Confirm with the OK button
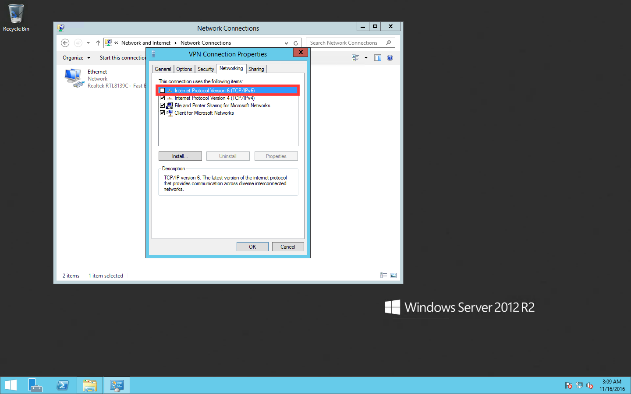This screenshot has height=394, width=631. click(x=252, y=247)
